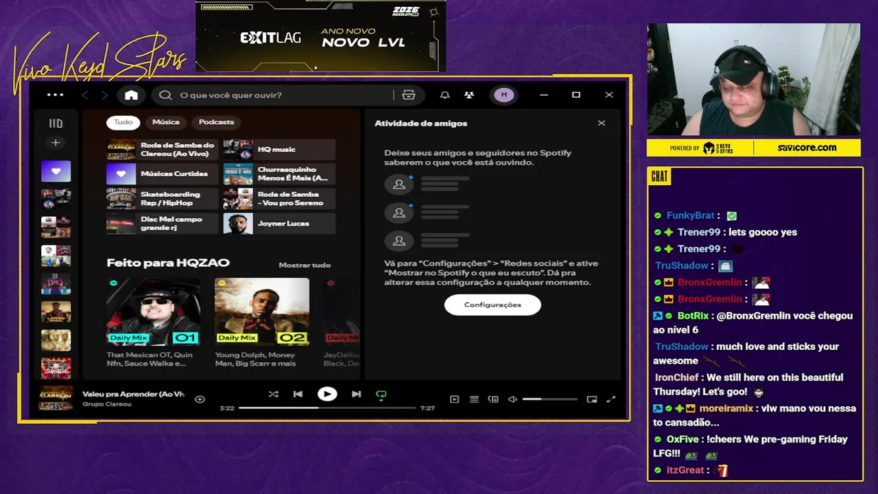Click artist name Grupo Clareou

pos(107,404)
